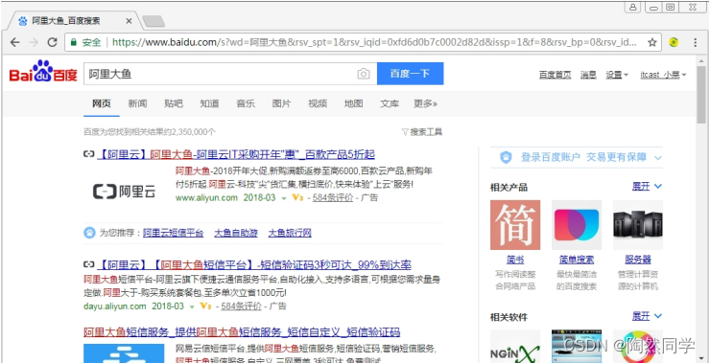Open the 简单搜索 product thumbnail
Viewport: 710px width, 363px height.
click(577, 225)
